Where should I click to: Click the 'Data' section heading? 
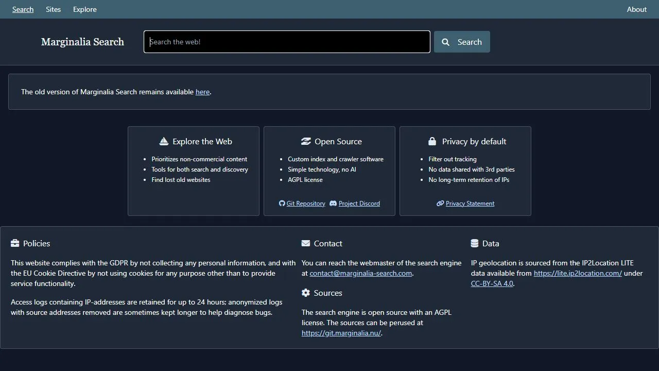491,243
